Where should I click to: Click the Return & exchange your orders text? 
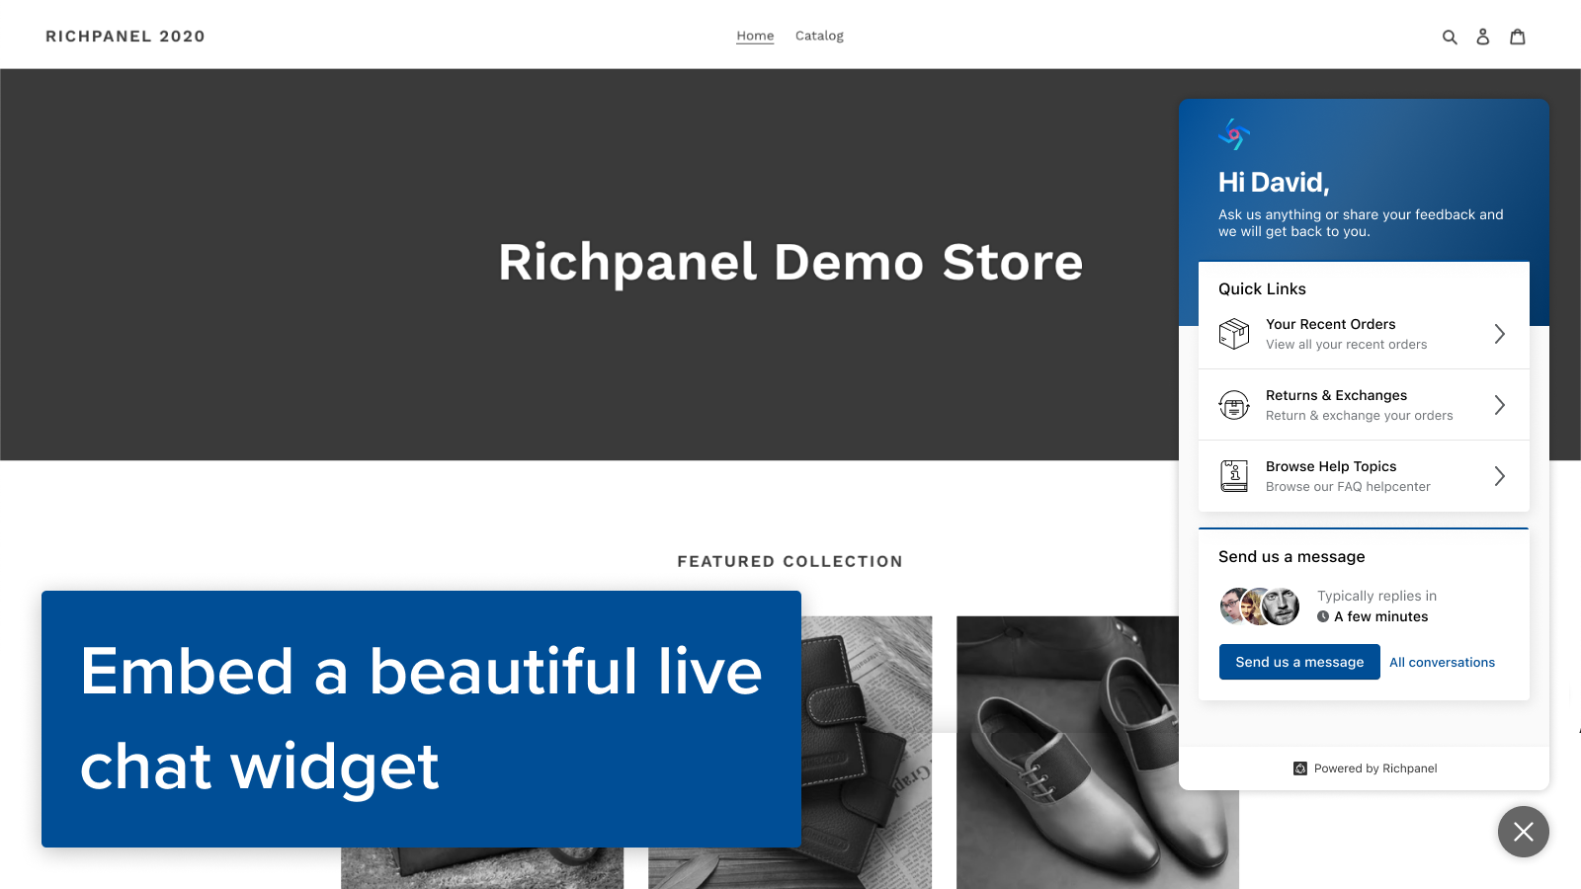1359,416
